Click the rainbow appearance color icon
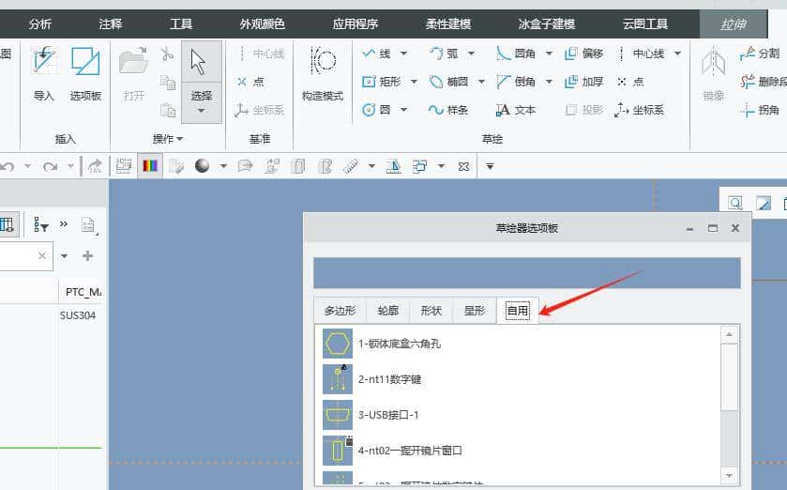 [x=150, y=165]
